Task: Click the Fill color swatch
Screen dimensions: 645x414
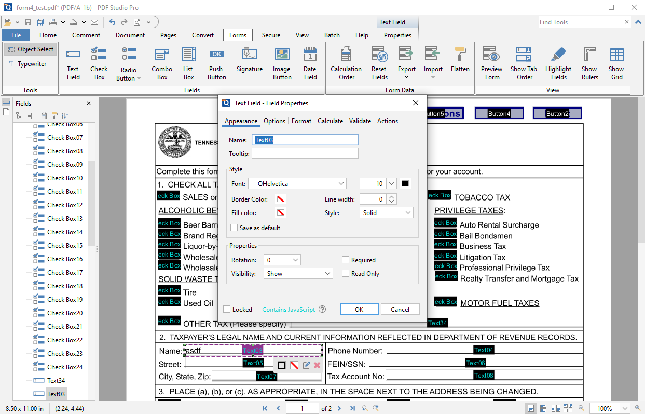Action: [x=281, y=213]
